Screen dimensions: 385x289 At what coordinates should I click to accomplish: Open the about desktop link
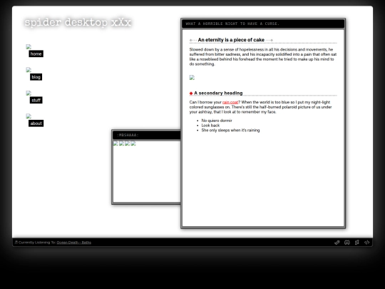pos(36,123)
